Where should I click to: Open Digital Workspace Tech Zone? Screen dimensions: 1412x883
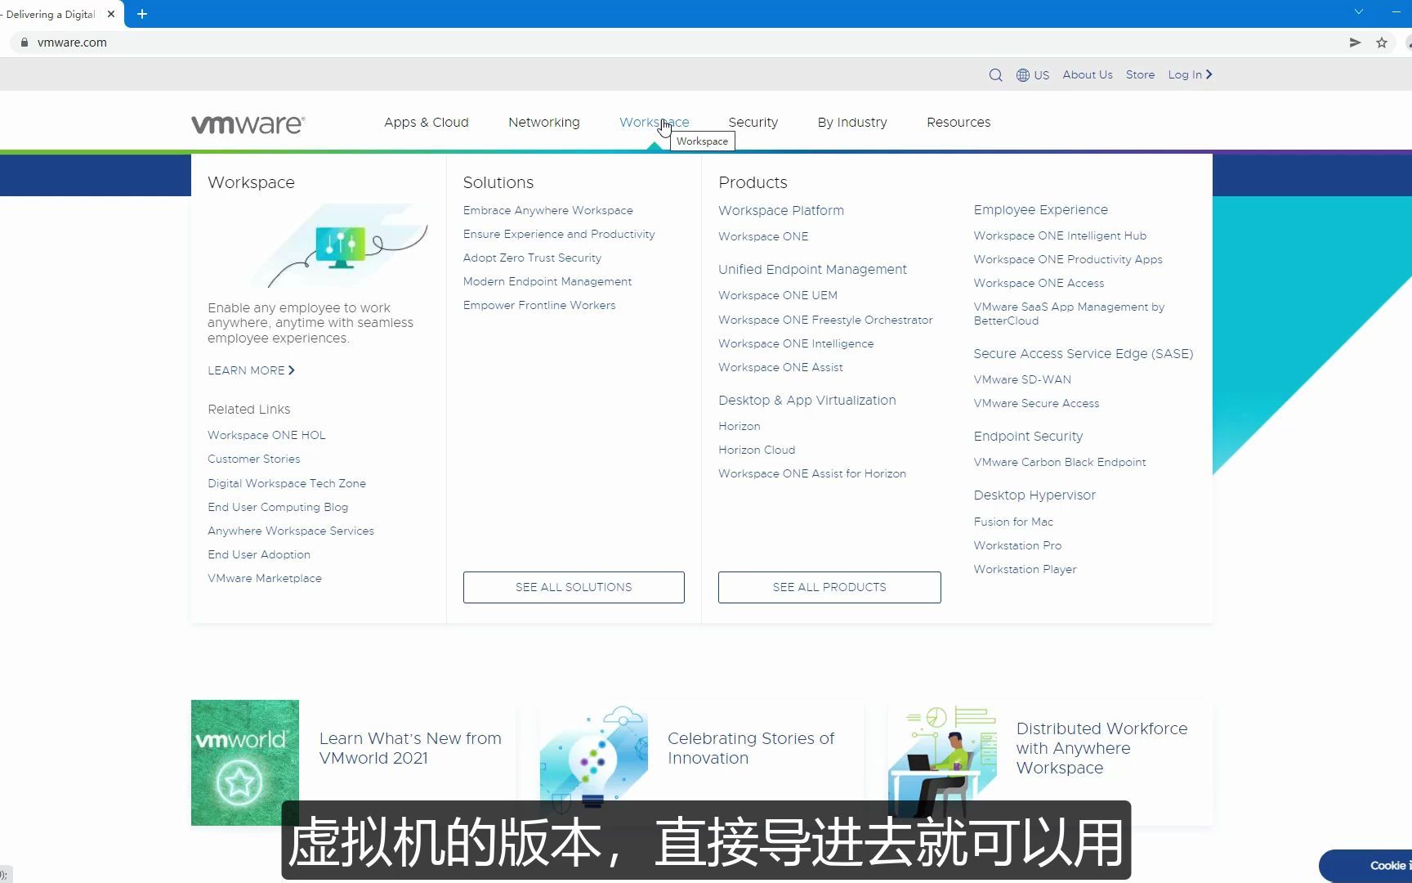287,483
